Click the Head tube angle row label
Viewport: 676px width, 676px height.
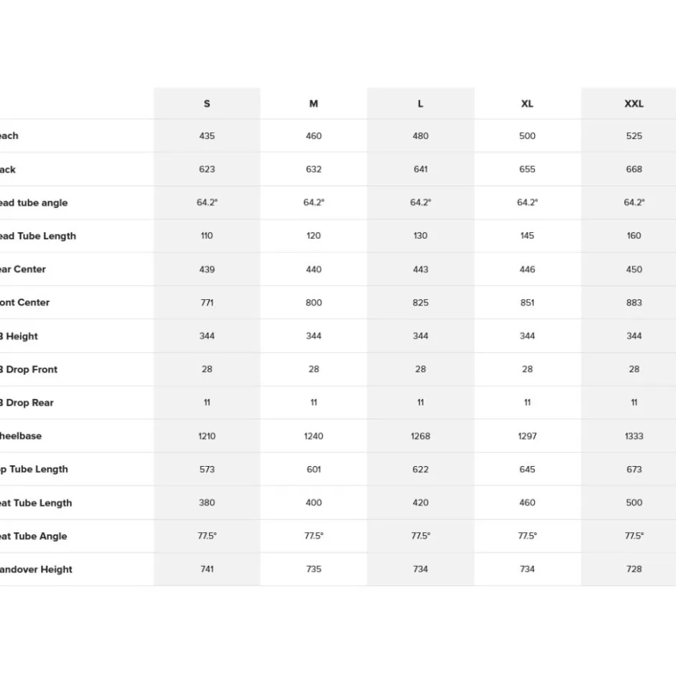coord(34,203)
